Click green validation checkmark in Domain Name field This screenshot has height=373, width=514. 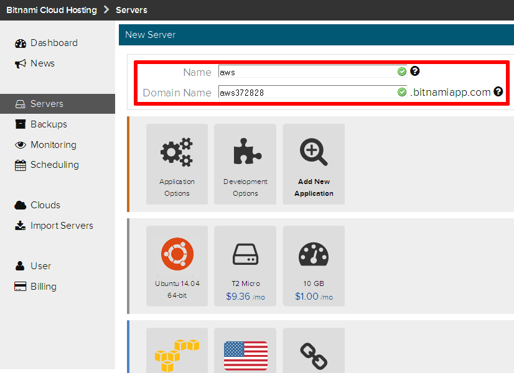pos(402,92)
